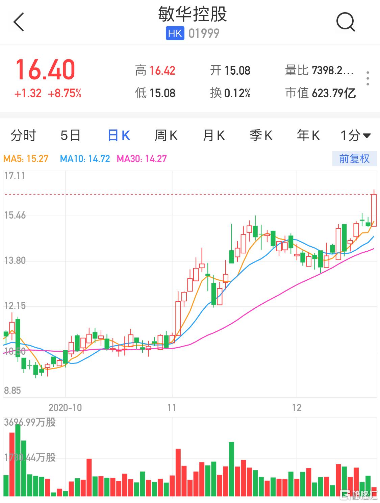
Task: Tap the current price 16.40
Action: tap(45, 70)
